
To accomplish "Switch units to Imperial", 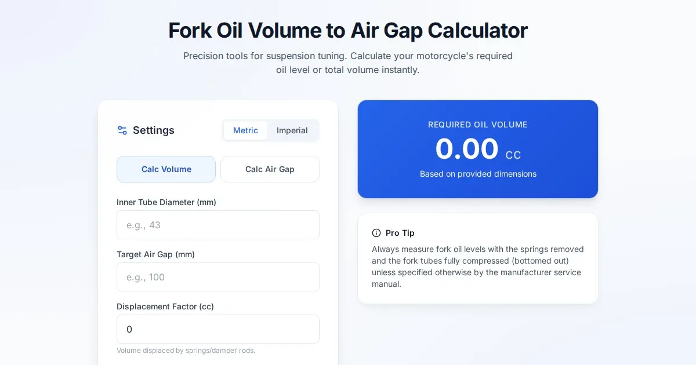I will coord(292,130).
